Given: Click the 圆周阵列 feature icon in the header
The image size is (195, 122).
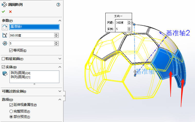Looking at the screenshot, I should (x=4, y=4).
